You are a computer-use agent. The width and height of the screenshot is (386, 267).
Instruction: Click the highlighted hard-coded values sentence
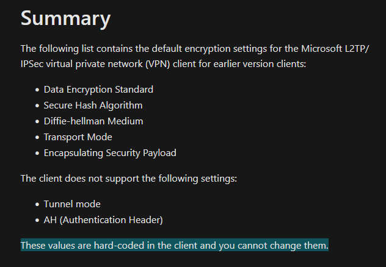[175, 245]
